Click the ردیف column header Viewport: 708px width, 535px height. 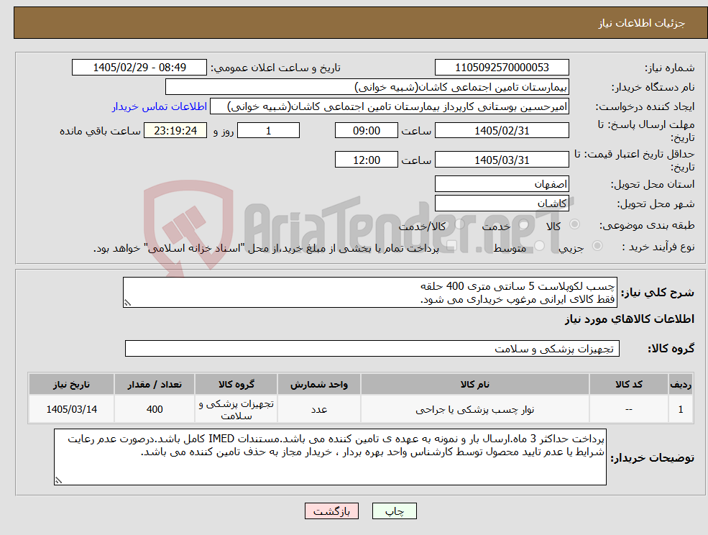(x=681, y=384)
